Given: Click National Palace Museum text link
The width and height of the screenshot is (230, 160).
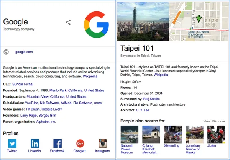Looking at the screenshot, I should pyautogui.click(x=127, y=149).
